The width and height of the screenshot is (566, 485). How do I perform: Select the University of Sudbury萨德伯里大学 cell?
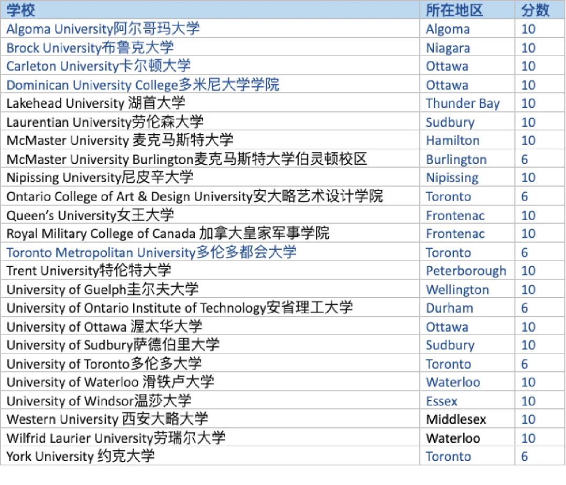click(210, 345)
